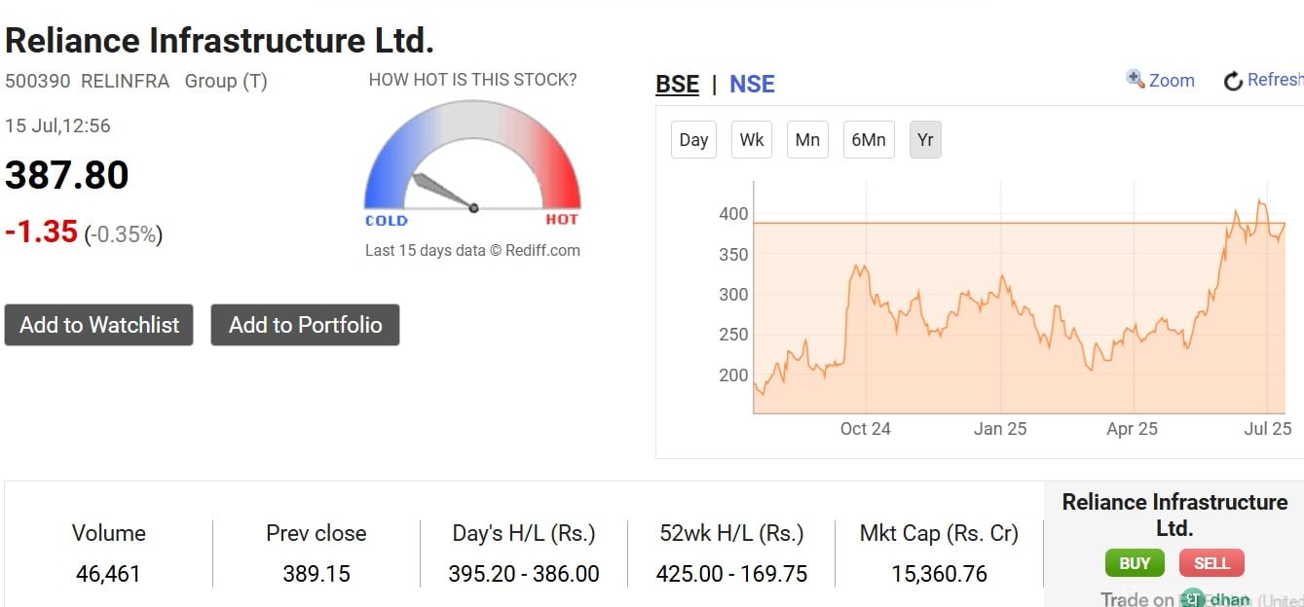Click the green BUY button
The width and height of the screenshot is (1304, 607).
point(1135,563)
